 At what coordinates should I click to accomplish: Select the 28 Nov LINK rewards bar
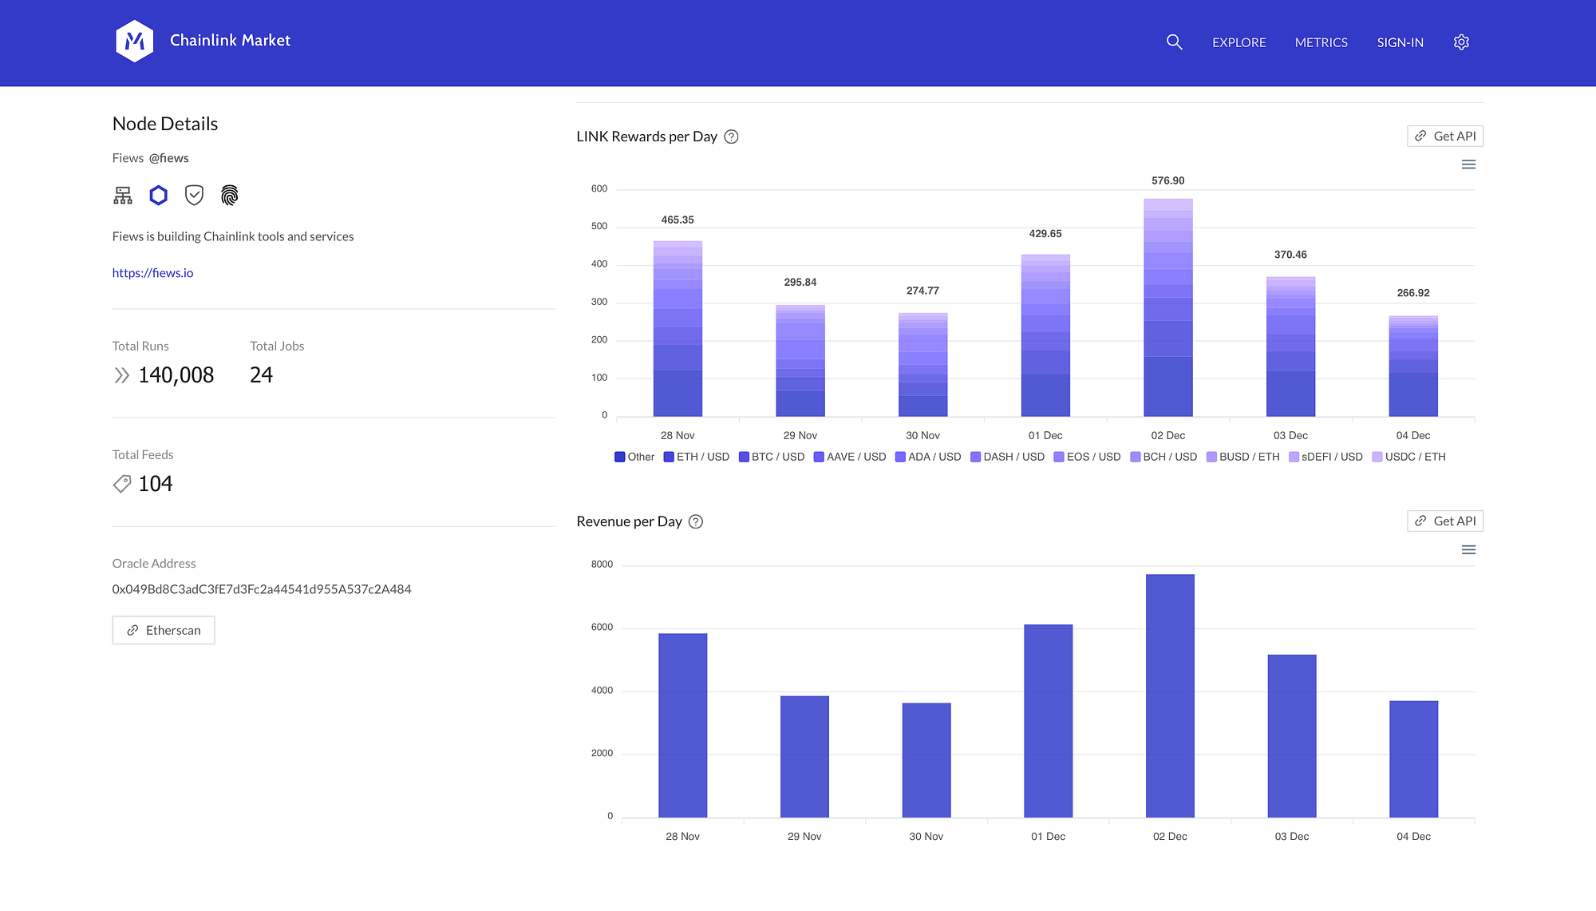pos(678,329)
